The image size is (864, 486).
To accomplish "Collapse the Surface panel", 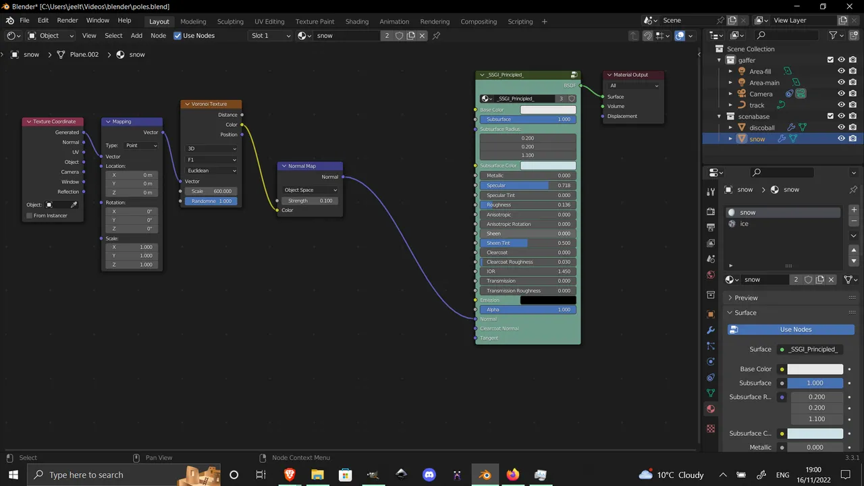I will click(x=745, y=313).
